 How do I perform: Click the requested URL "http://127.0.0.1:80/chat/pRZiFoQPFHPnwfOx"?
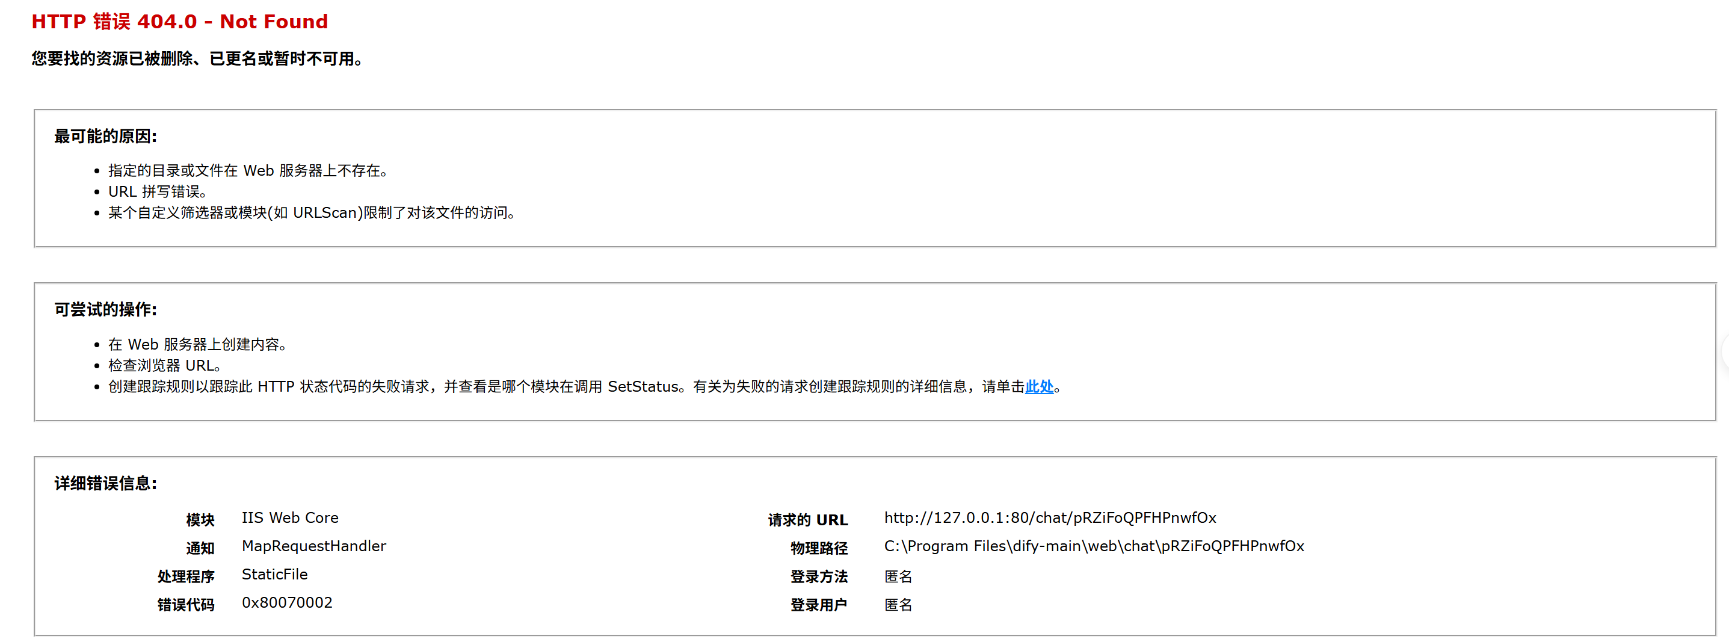(1050, 517)
